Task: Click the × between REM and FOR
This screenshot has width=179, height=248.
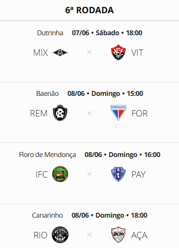Action: (89, 113)
